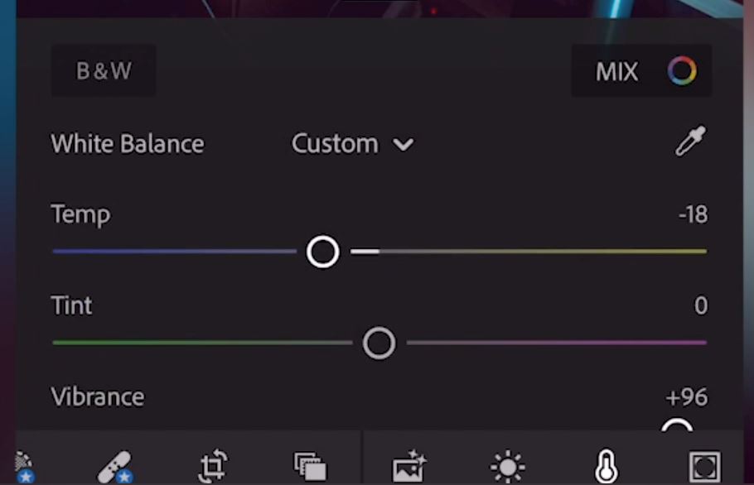Expand the chevron next to Custom
Image resolution: width=754 pixels, height=485 pixels.
click(403, 145)
